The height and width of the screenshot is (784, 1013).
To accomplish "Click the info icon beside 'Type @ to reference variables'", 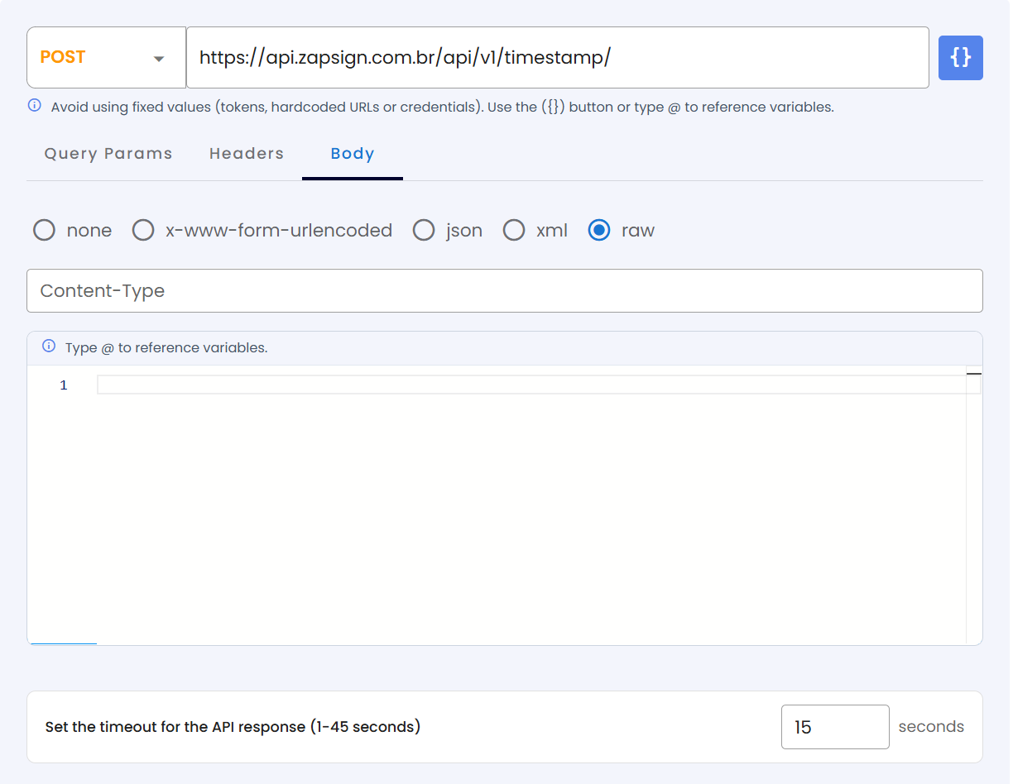I will [49, 347].
